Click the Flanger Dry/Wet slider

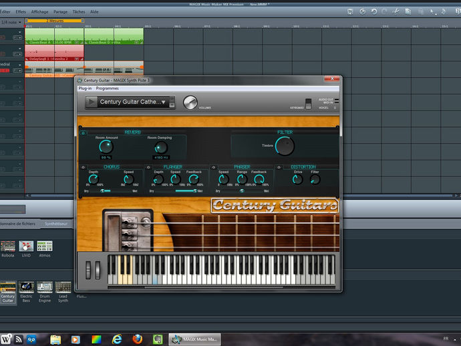point(176,191)
